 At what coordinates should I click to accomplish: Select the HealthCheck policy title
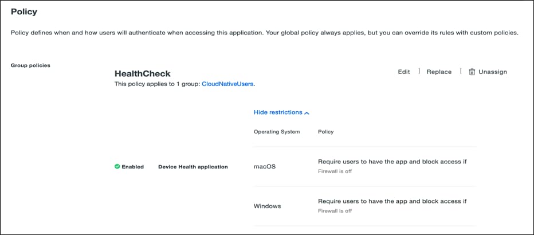point(143,73)
